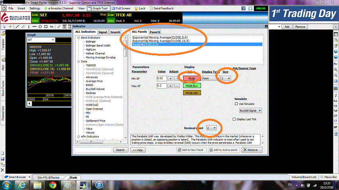The width and height of the screenshot is (339, 190).
Task: Click the save disk icon on left sidebar
Action: [3, 159]
